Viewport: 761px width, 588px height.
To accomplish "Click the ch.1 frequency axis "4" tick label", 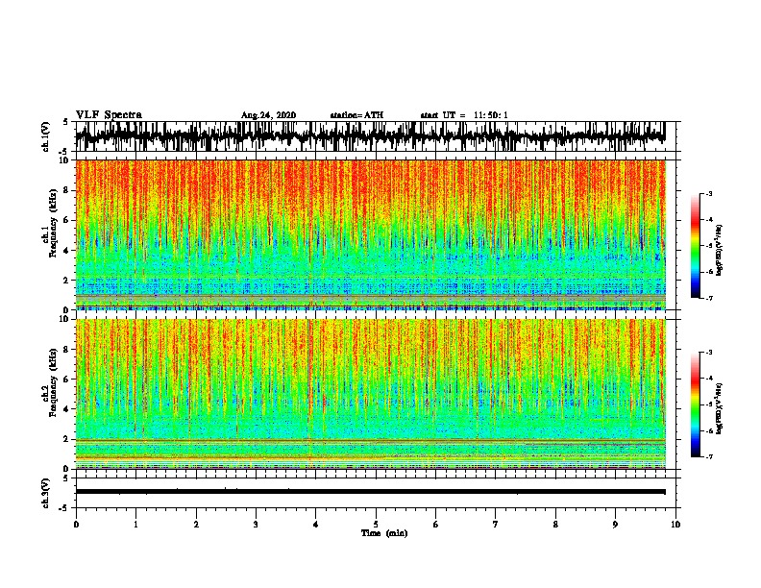I will click(66, 251).
